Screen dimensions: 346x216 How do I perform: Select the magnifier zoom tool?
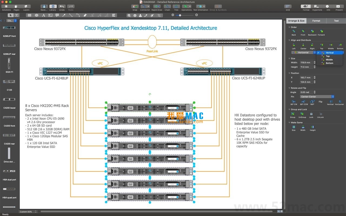tap(129, 15)
